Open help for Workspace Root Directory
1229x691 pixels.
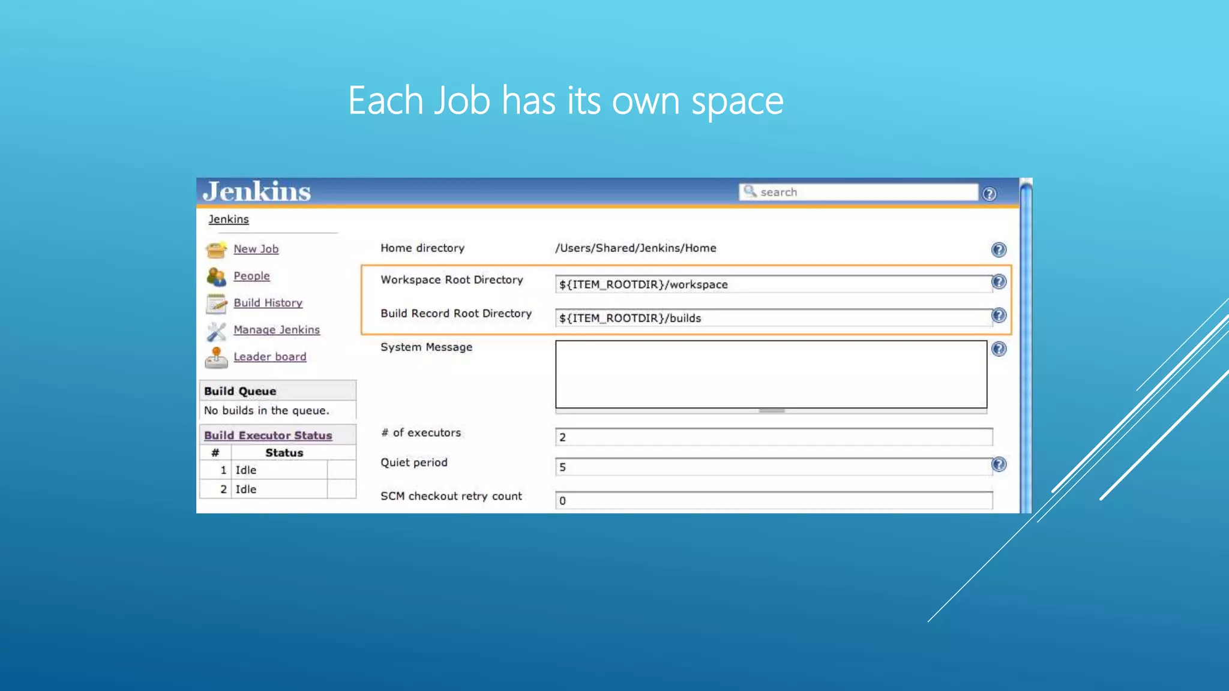coord(999,281)
